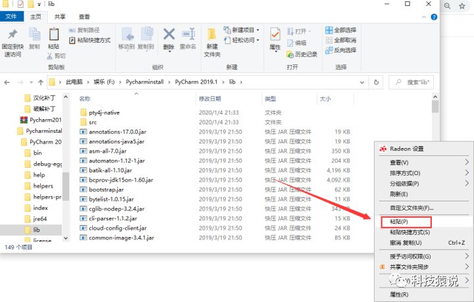
Task: Select 汉化补丁 folder in navigation tree
Action: click(44, 98)
